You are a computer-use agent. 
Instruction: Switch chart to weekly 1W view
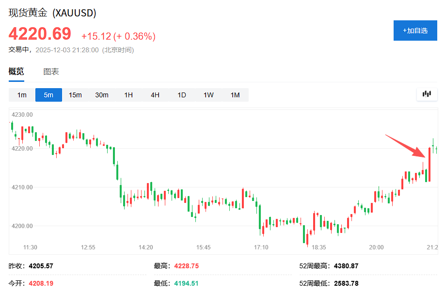click(x=208, y=95)
